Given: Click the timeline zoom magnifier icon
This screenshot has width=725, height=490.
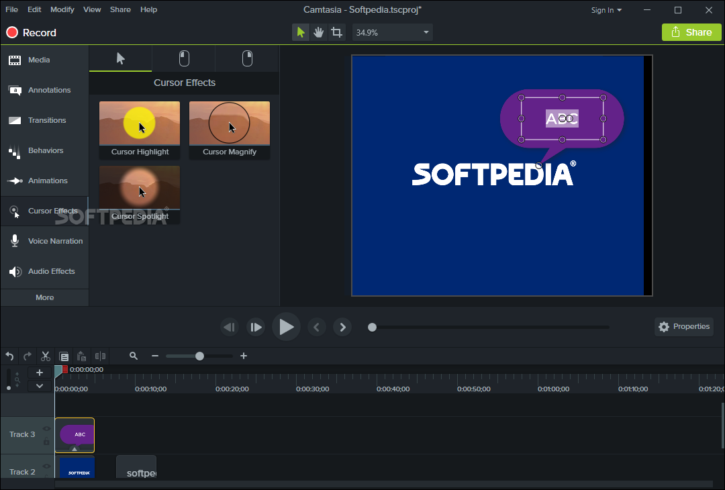Looking at the screenshot, I should coord(134,356).
